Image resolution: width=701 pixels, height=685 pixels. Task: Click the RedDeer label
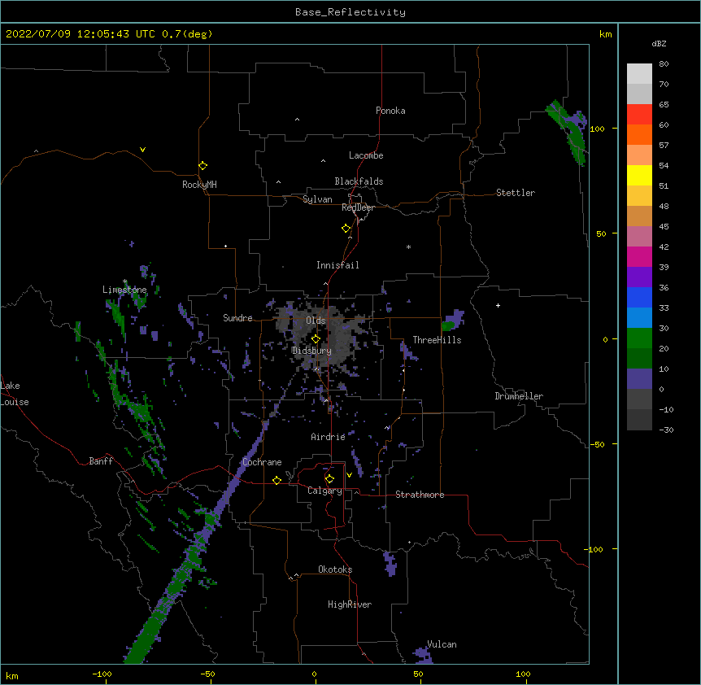[358, 207]
